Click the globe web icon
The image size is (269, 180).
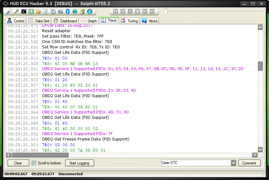(x=75, y=11)
